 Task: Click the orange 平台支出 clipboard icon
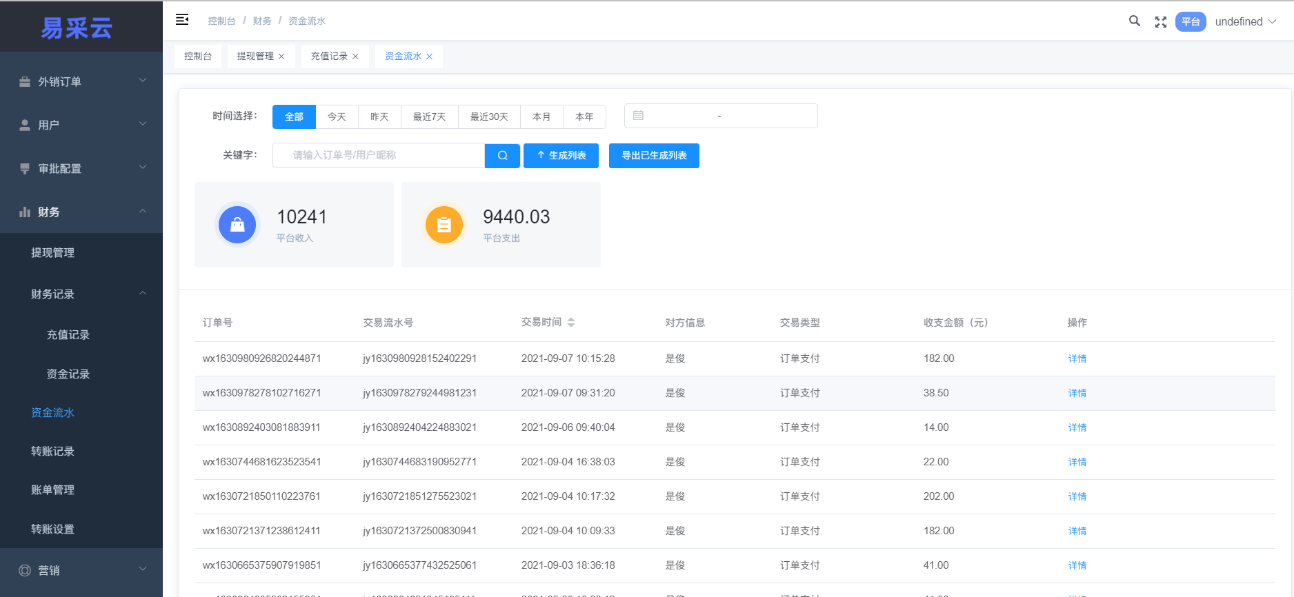point(444,225)
